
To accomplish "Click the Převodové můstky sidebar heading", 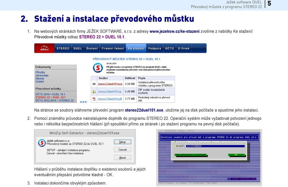I will coord(48,89).
